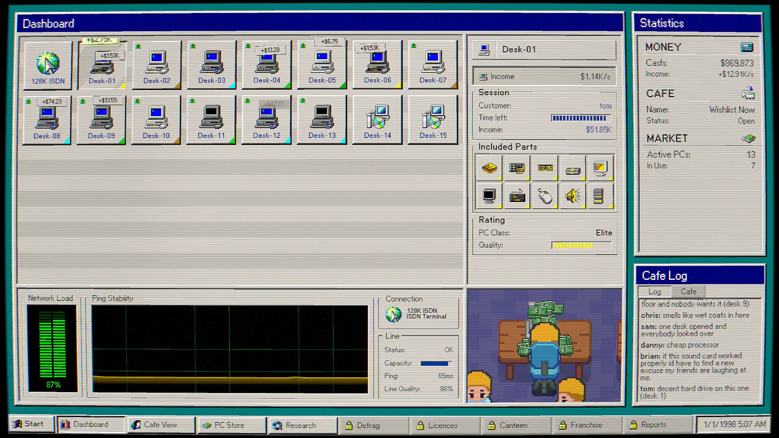779x438 pixels.
Task: Click the Quality rating bar
Action: [581, 245]
